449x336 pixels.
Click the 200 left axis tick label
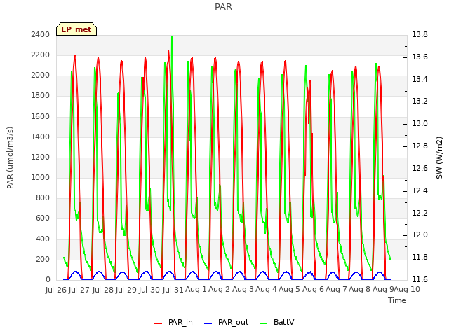tap(43, 259)
